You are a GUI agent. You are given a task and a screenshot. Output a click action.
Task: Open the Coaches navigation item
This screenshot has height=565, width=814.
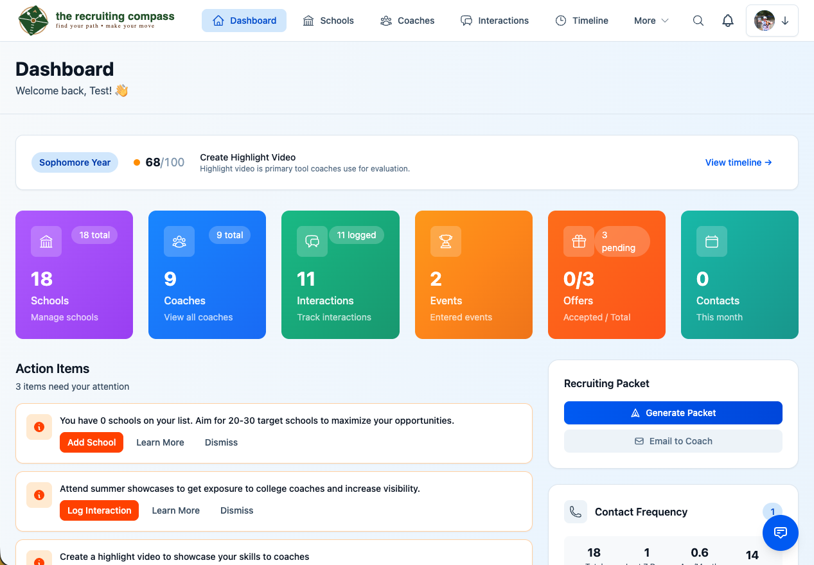(407, 21)
